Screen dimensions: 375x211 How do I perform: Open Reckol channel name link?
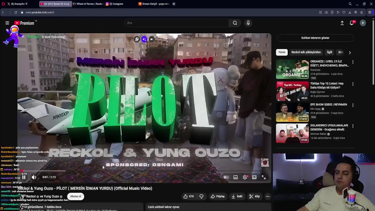[31, 196]
